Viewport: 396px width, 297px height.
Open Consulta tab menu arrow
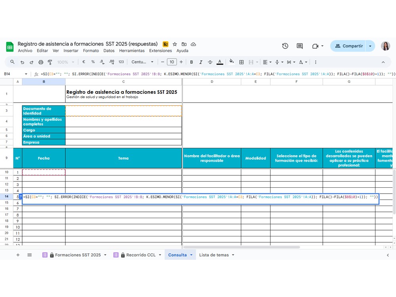click(x=191, y=255)
